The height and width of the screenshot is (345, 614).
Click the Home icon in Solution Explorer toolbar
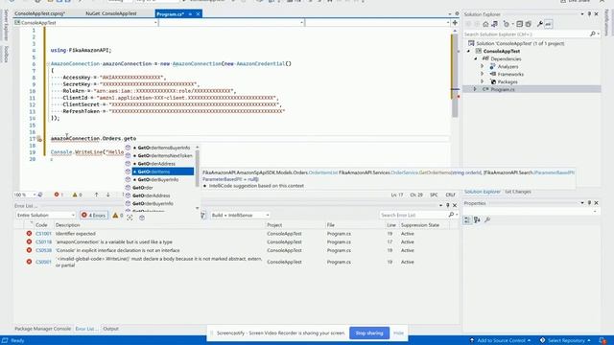(x=485, y=24)
